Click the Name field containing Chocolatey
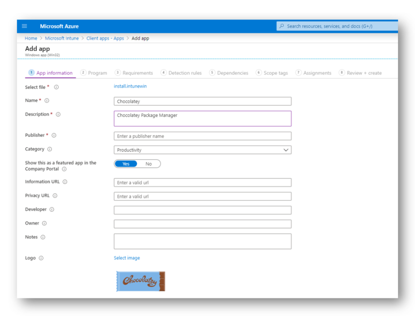The width and height of the screenshot is (415, 316). click(x=203, y=101)
